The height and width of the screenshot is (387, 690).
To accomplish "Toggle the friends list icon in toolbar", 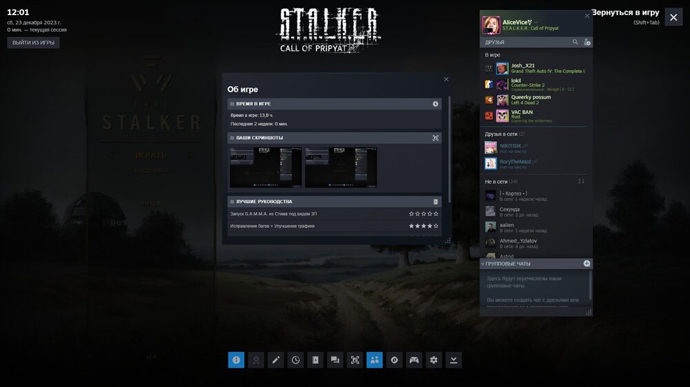I will [375, 359].
